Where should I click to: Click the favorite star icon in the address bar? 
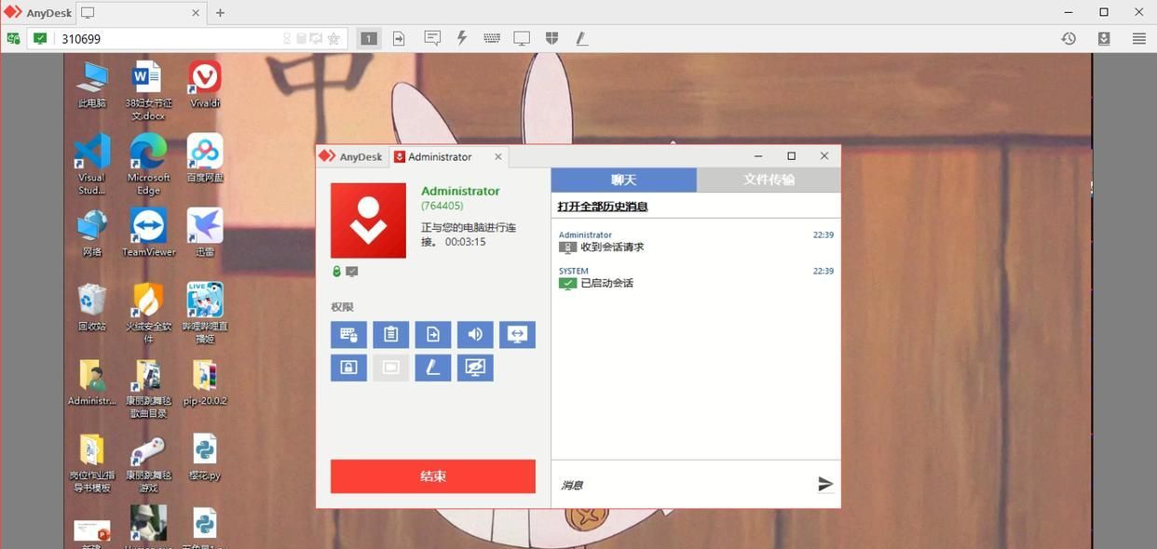333,38
